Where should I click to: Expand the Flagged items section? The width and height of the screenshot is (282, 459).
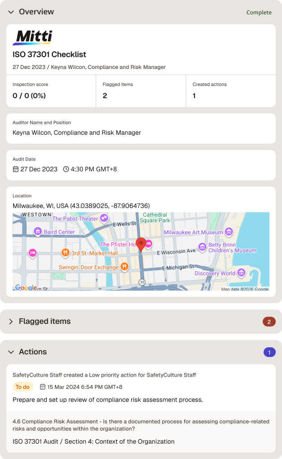point(11,322)
